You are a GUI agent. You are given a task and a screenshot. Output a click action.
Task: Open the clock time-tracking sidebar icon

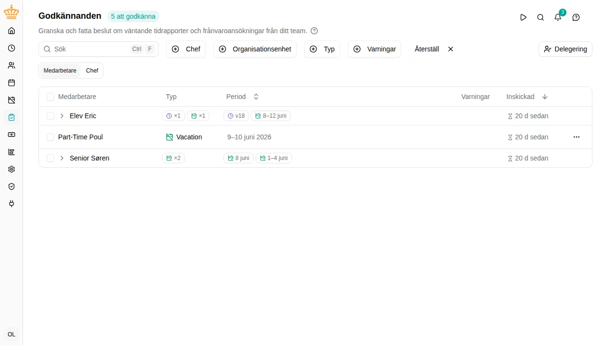[12, 48]
